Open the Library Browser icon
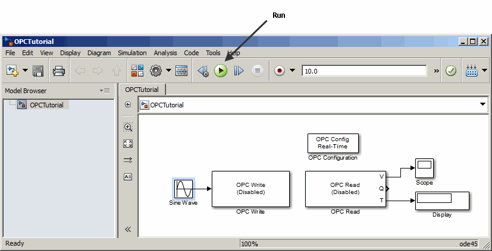Image resolution: width=492 pixels, height=251 pixels. [x=137, y=71]
